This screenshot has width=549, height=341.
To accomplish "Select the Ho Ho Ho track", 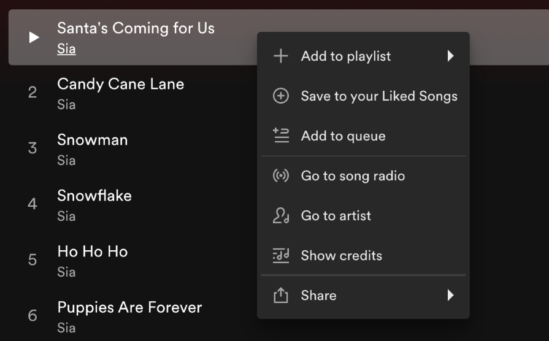I will [93, 251].
